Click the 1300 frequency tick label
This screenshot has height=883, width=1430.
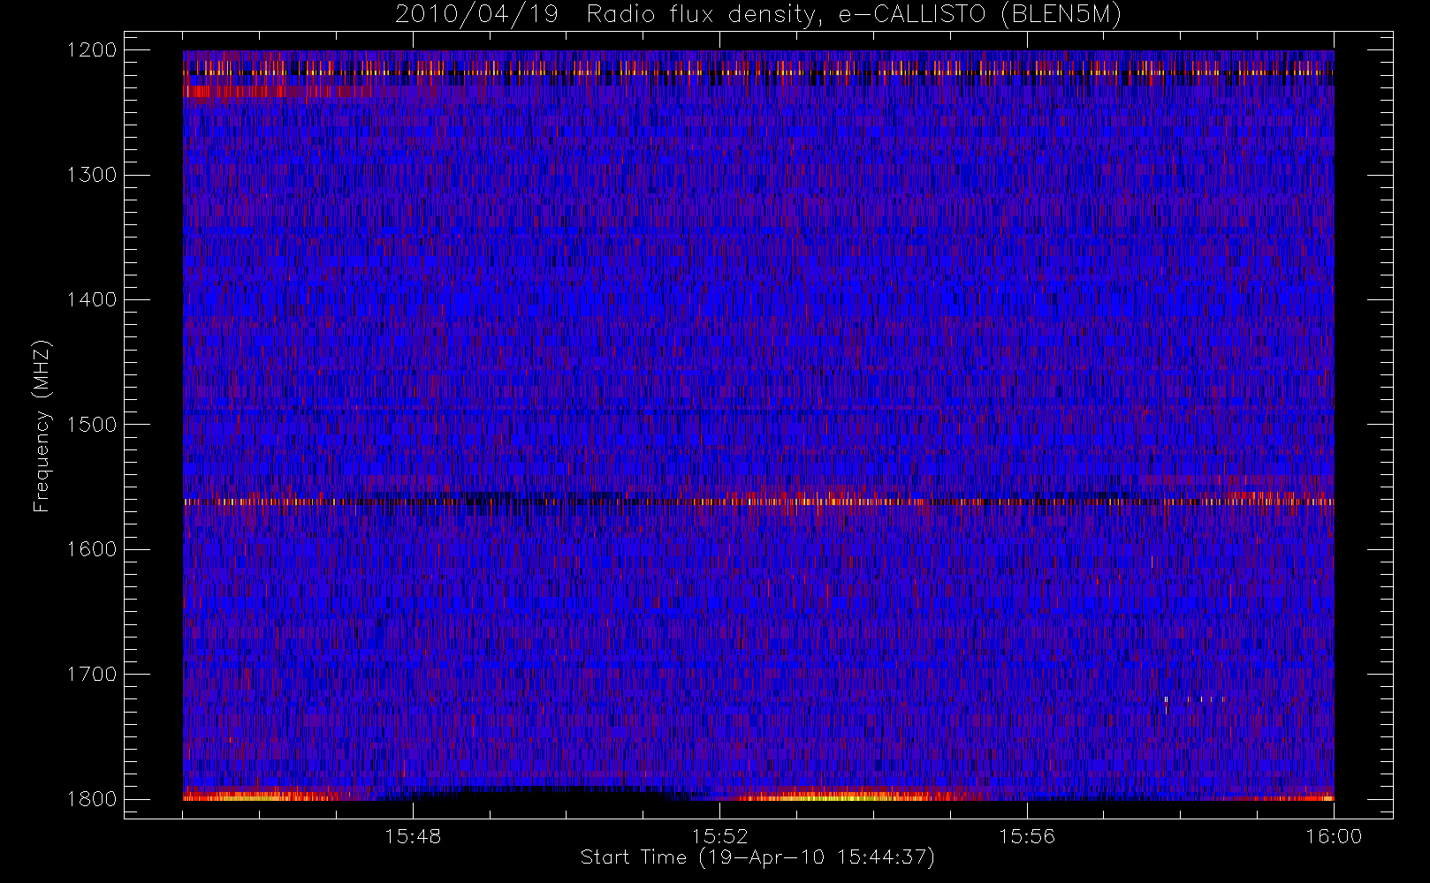click(x=92, y=175)
